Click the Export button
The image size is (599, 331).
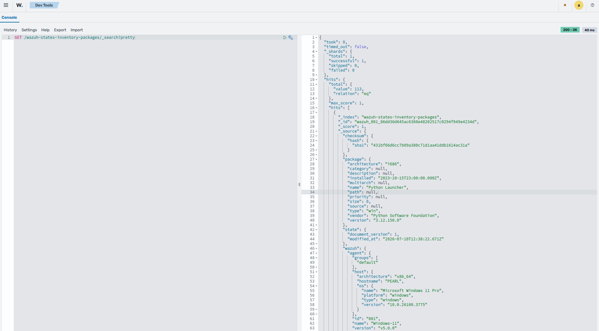tap(60, 30)
